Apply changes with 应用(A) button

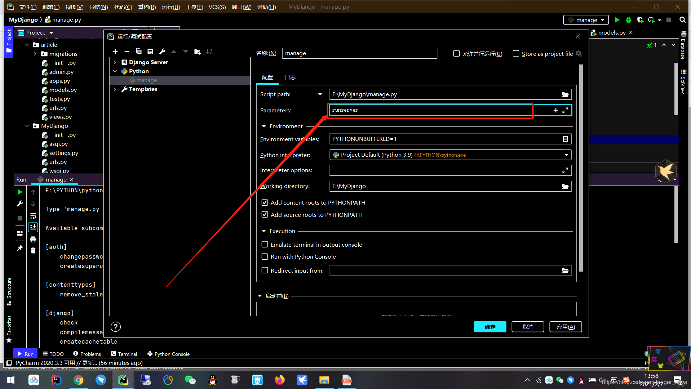tap(566, 327)
